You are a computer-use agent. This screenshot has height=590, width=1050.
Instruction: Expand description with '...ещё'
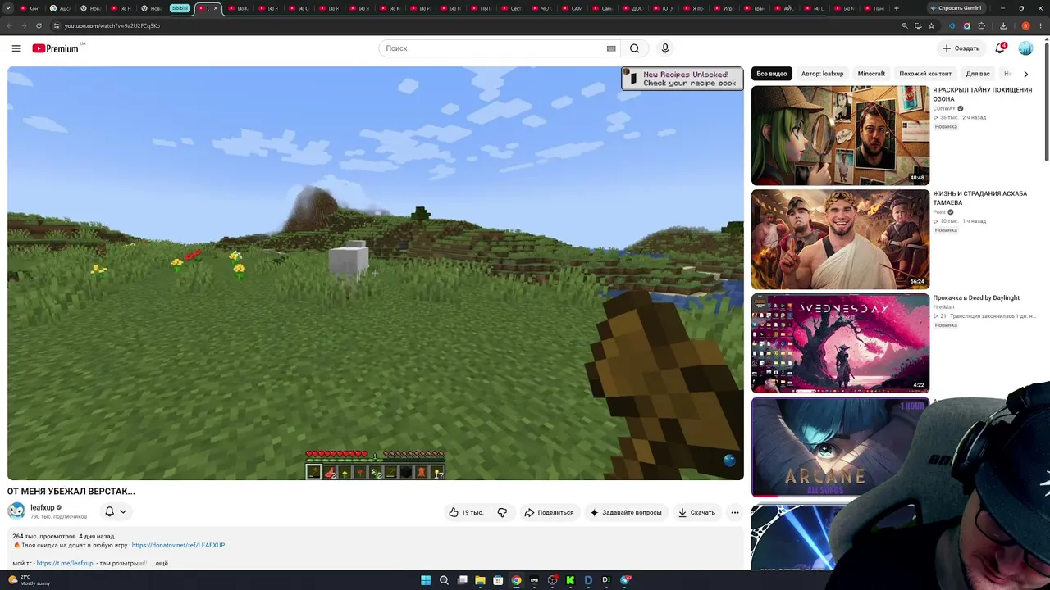pyautogui.click(x=159, y=564)
